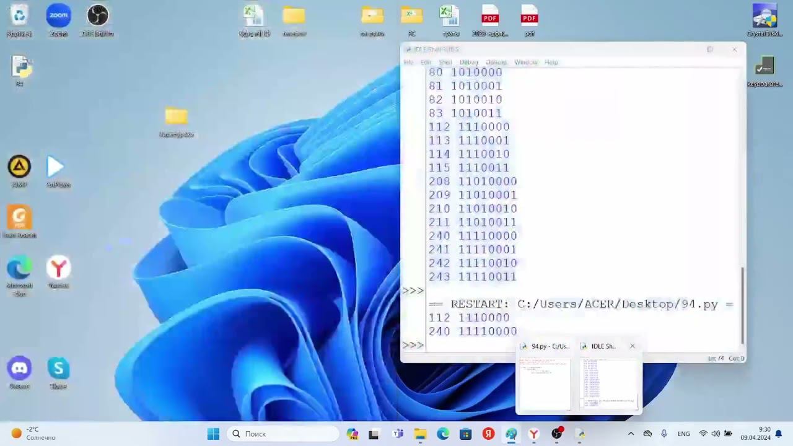Open the Help menu in IDLE Shell
The width and height of the screenshot is (793, 446).
551,62
